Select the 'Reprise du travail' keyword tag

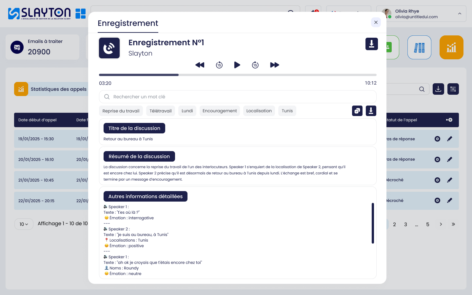pos(121,111)
